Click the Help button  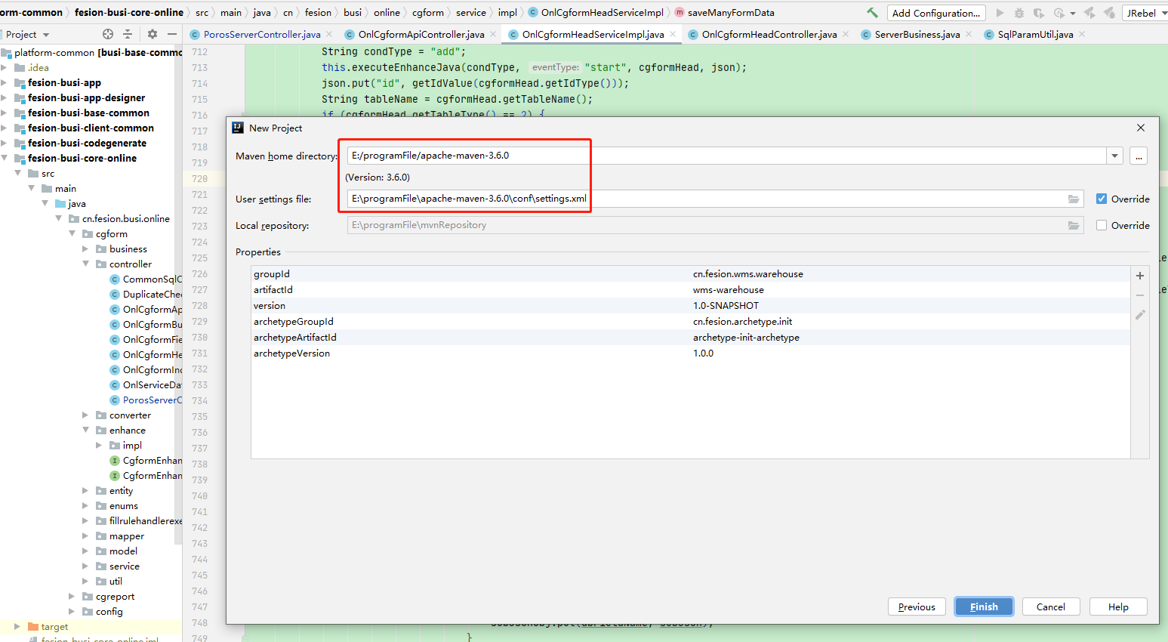tap(1118, 607)
